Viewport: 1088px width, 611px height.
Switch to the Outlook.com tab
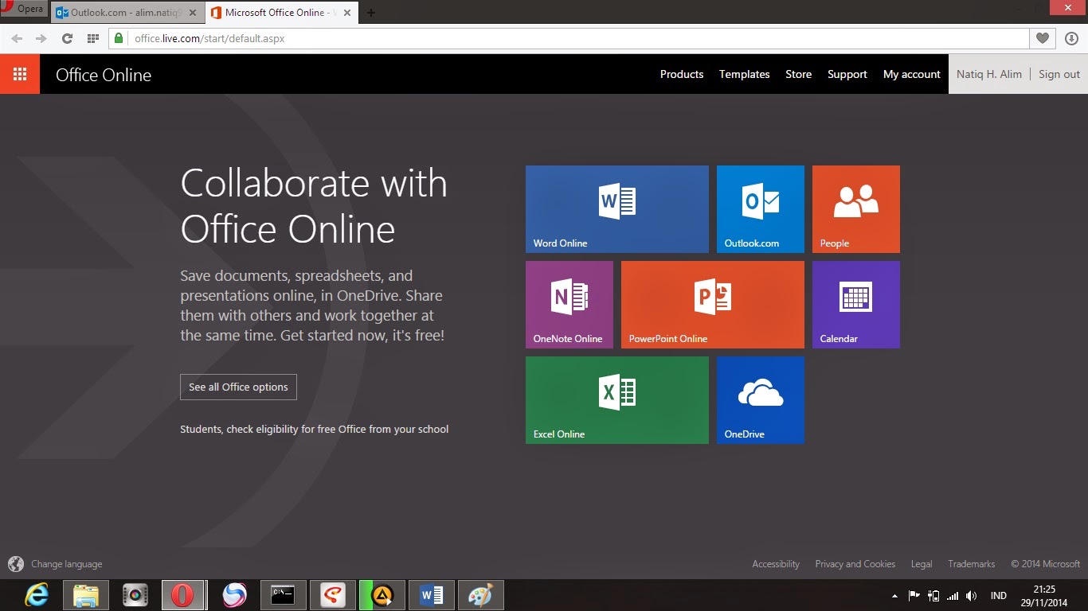click(127, 13)
